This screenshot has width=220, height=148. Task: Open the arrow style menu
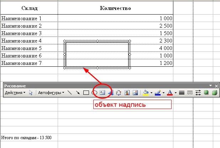(x=198, y=93)
